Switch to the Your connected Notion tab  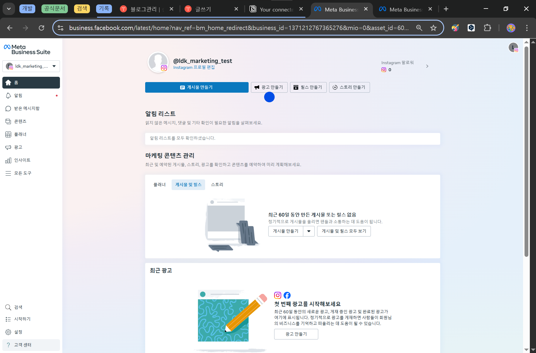[277, 9]
